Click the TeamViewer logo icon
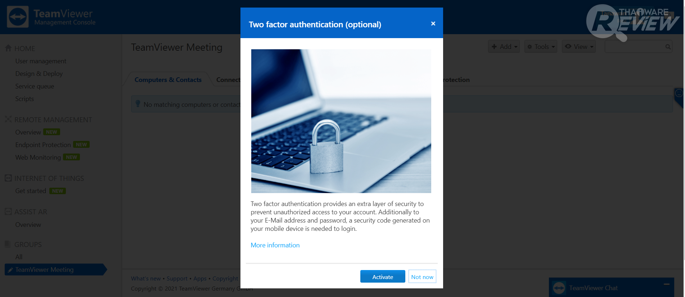This screenshot has width=685, height=297. coord(18,17)
